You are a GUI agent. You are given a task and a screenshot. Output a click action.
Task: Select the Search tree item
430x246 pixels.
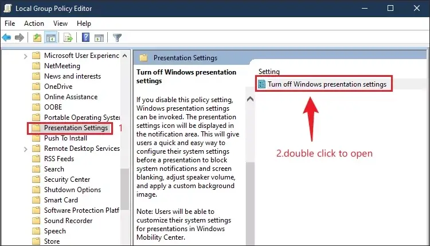54,169
